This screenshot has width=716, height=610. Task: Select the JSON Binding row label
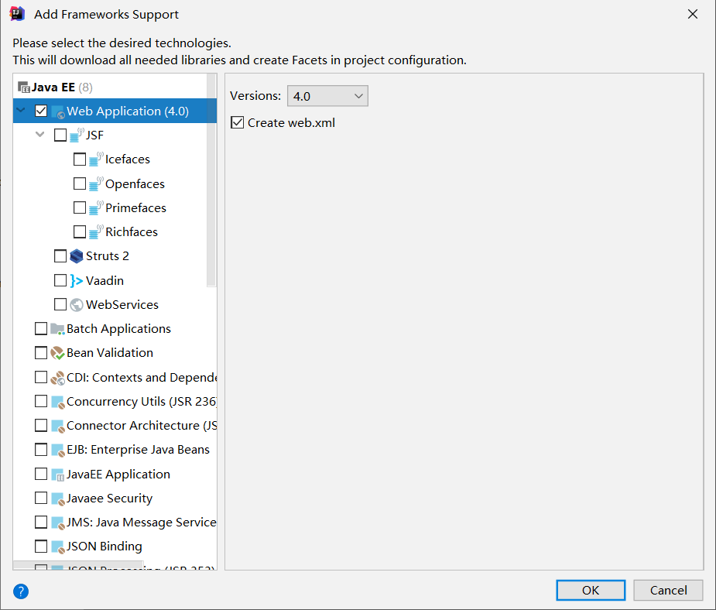point(104,547)
